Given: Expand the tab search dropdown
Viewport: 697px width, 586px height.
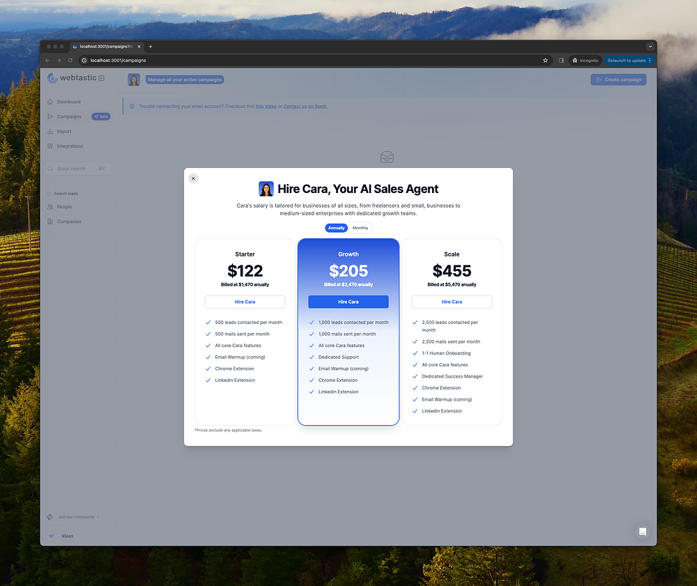Looking at the screenshot, I should tap(650, 47).
